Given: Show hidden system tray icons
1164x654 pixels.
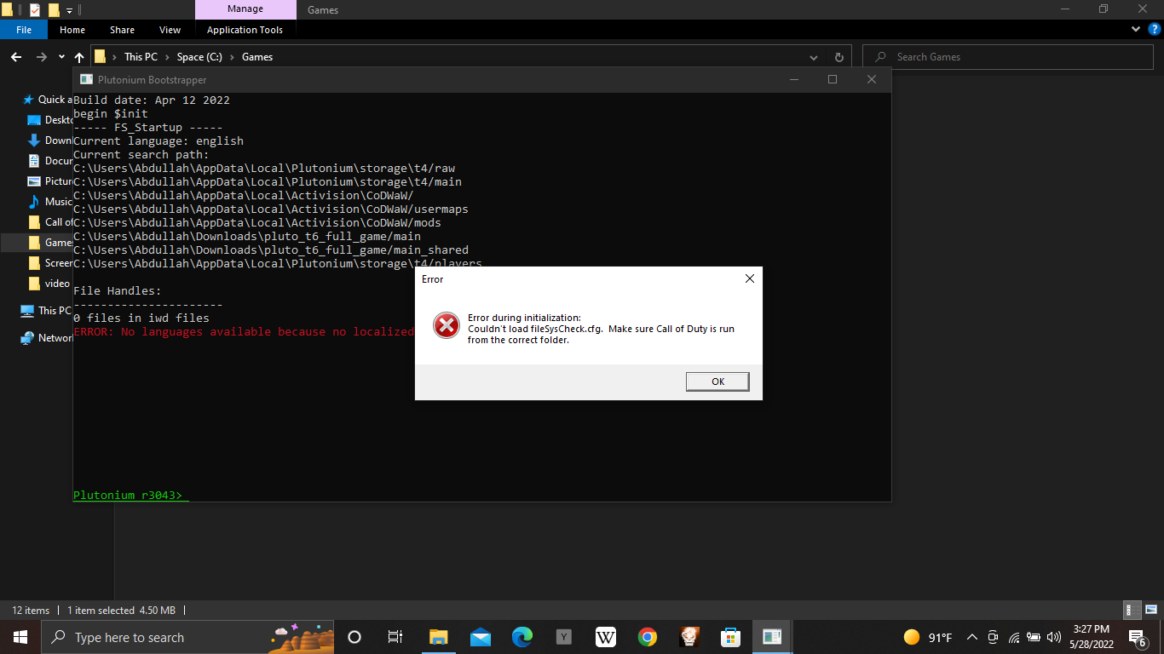Looking at the screenshot, I should (971, 637).
